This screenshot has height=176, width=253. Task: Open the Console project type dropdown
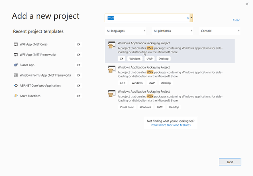tap(220, 31)
